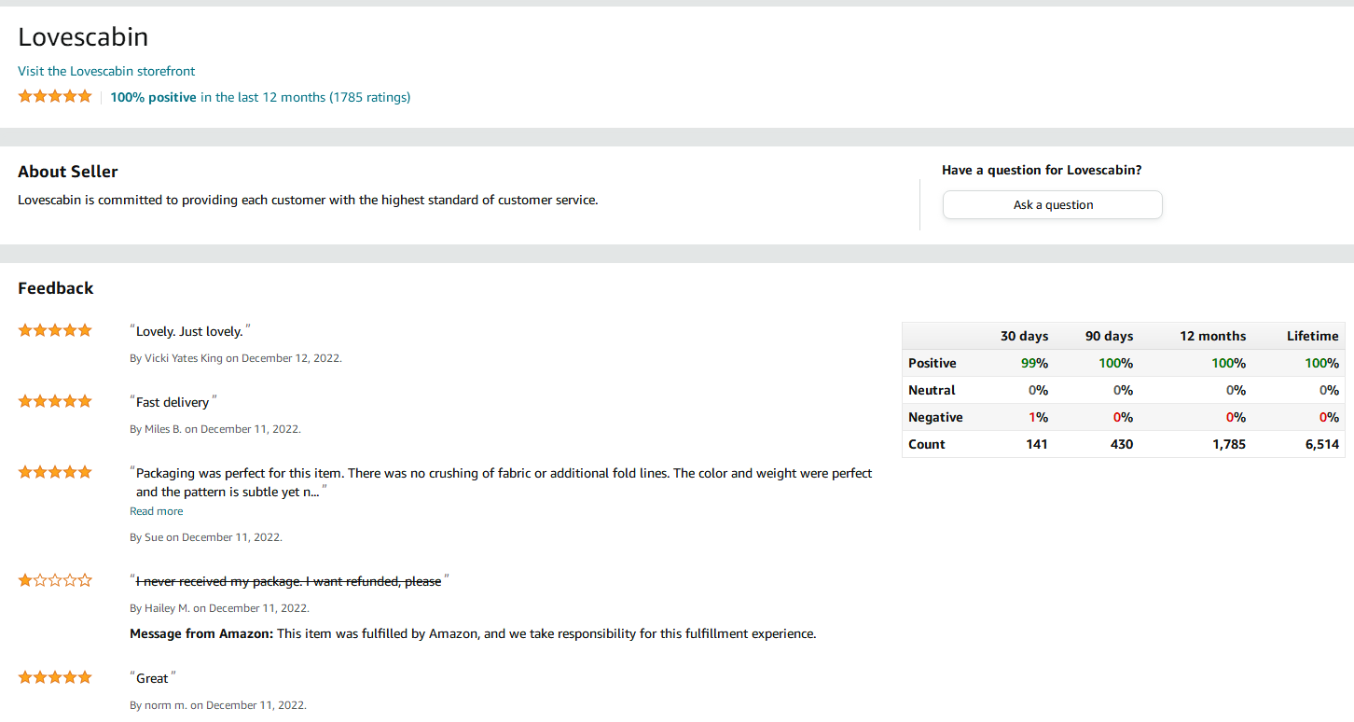Viewport: 1354px width, 722px height.
Task: Click star rating next to Fast delivery
Action: point(55,401)
